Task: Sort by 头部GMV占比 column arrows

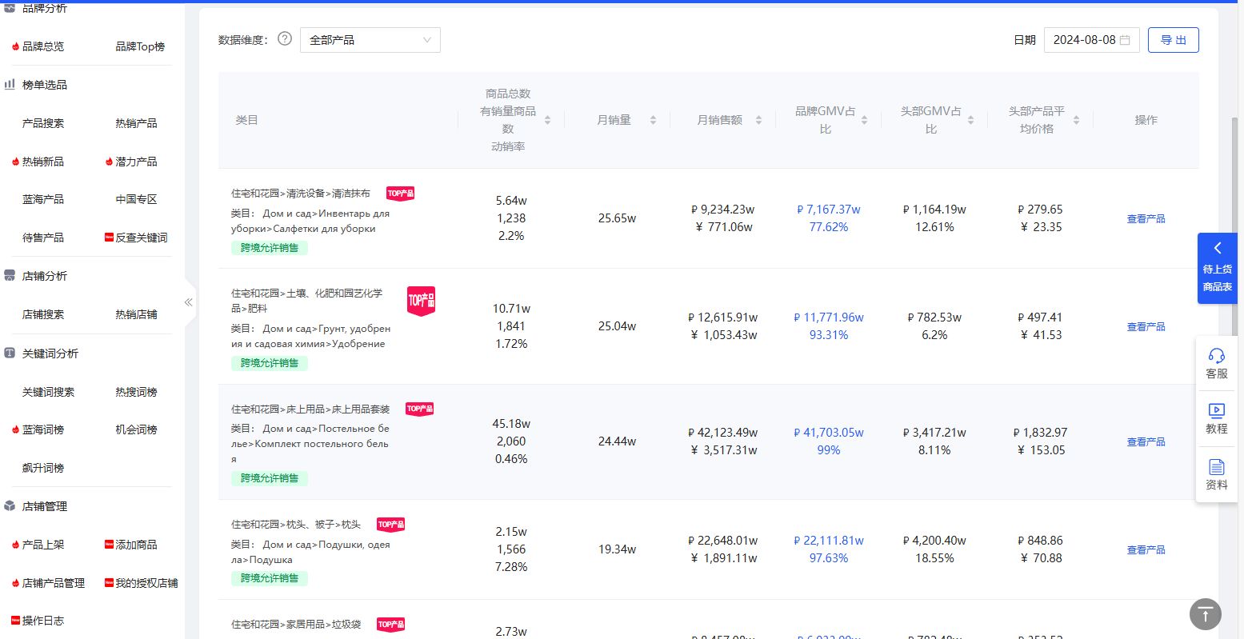Action: coord(970,120)
